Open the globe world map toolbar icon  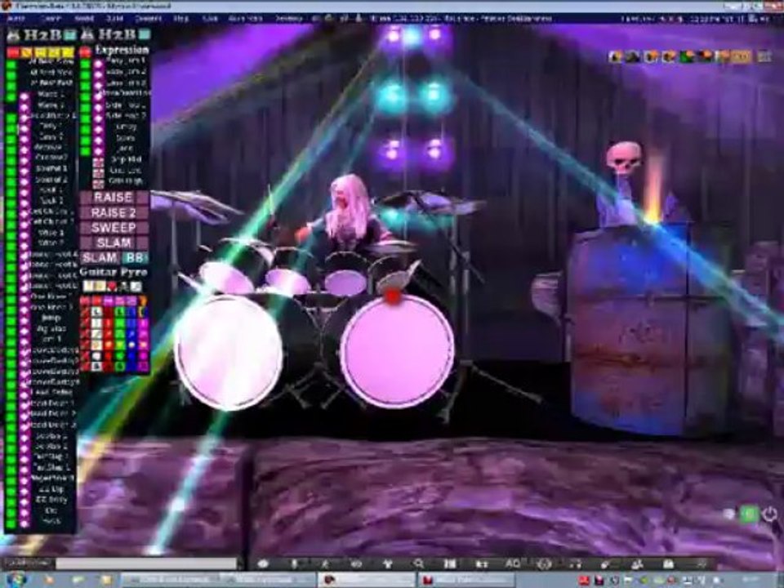tap(544, 563)
